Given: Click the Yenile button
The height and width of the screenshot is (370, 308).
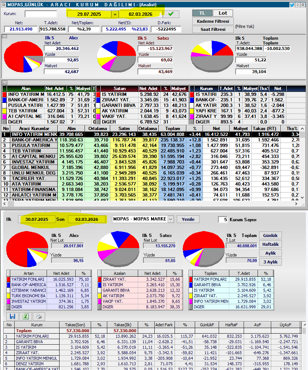Looking at the screenshot, I should (188, 219).
